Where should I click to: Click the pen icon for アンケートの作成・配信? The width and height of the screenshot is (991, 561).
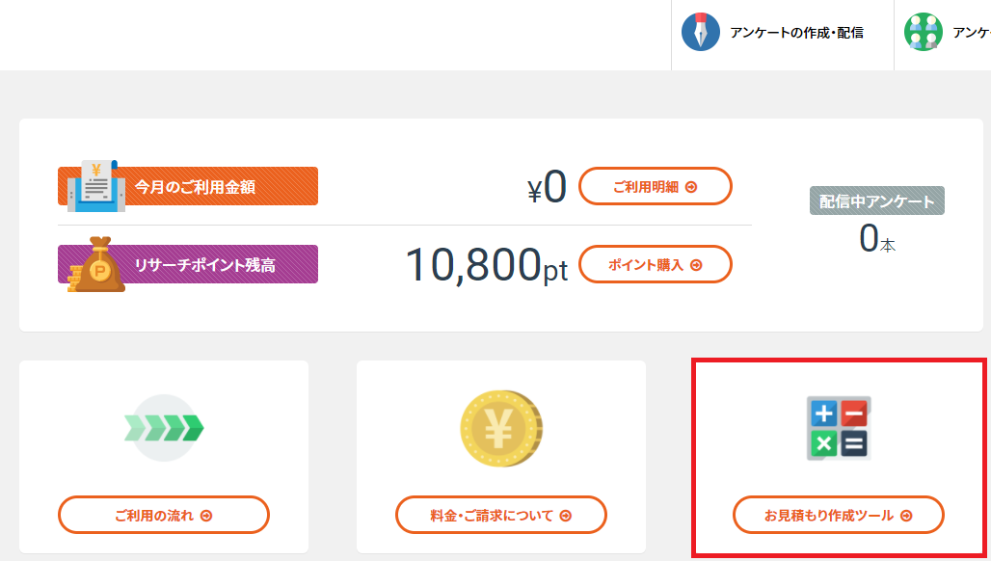pyautogui.click(x=700, y=32)
